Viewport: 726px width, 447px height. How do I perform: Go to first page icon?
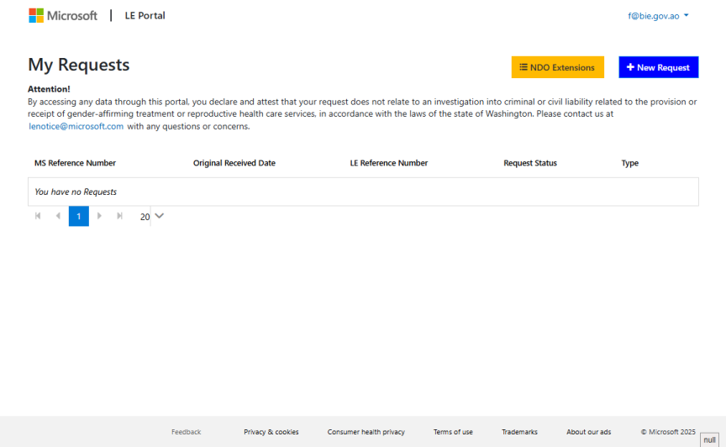pos(38,216)
